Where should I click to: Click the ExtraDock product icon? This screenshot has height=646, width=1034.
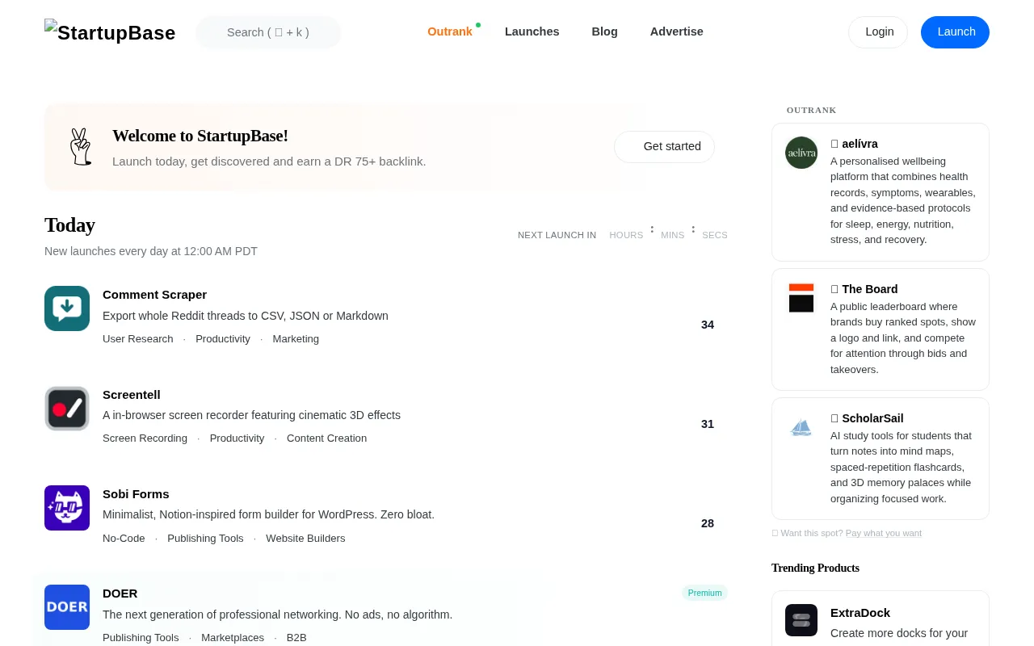801,620
